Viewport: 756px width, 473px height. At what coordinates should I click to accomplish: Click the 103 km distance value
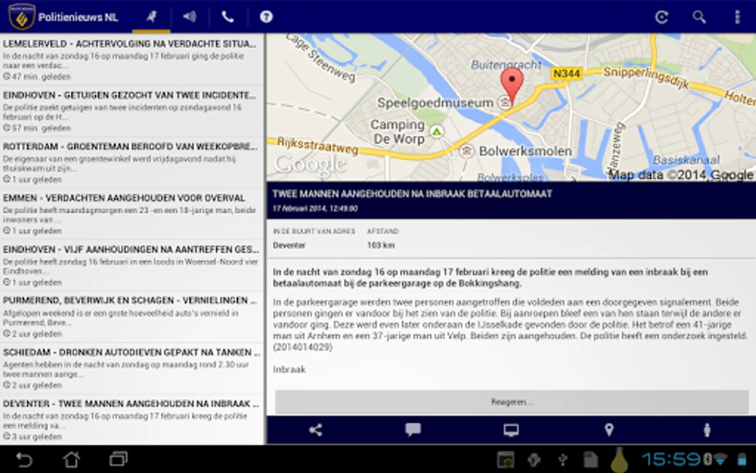coord(381,245)
